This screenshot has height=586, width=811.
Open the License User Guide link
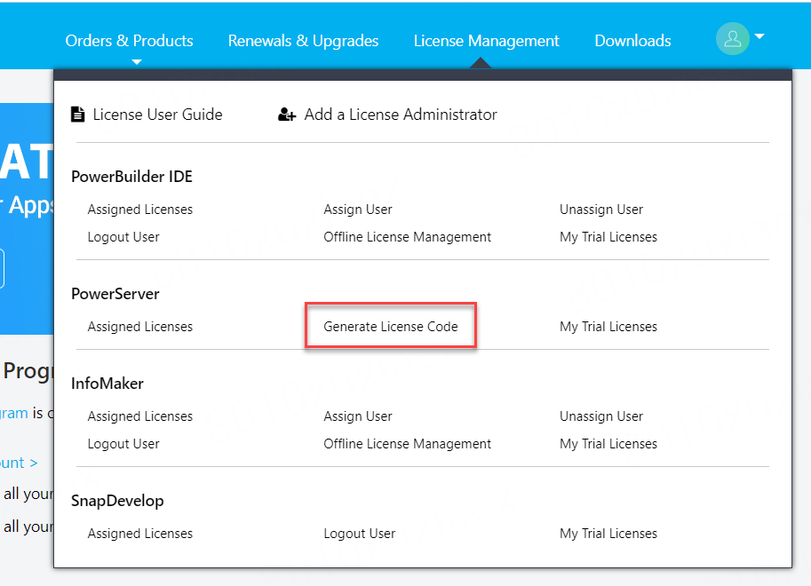tap(157, 115)
